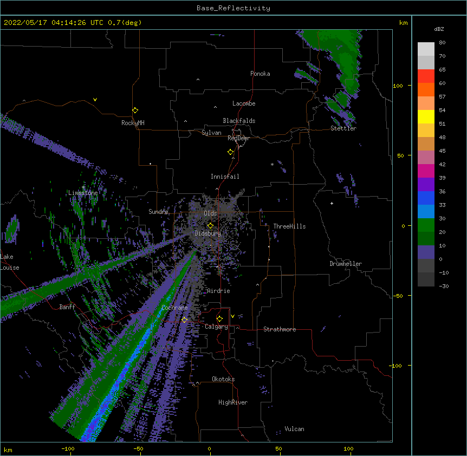Pick the bright blue 36–33 dBZ swatch
The image size is (467, 456).
[426, 198]
